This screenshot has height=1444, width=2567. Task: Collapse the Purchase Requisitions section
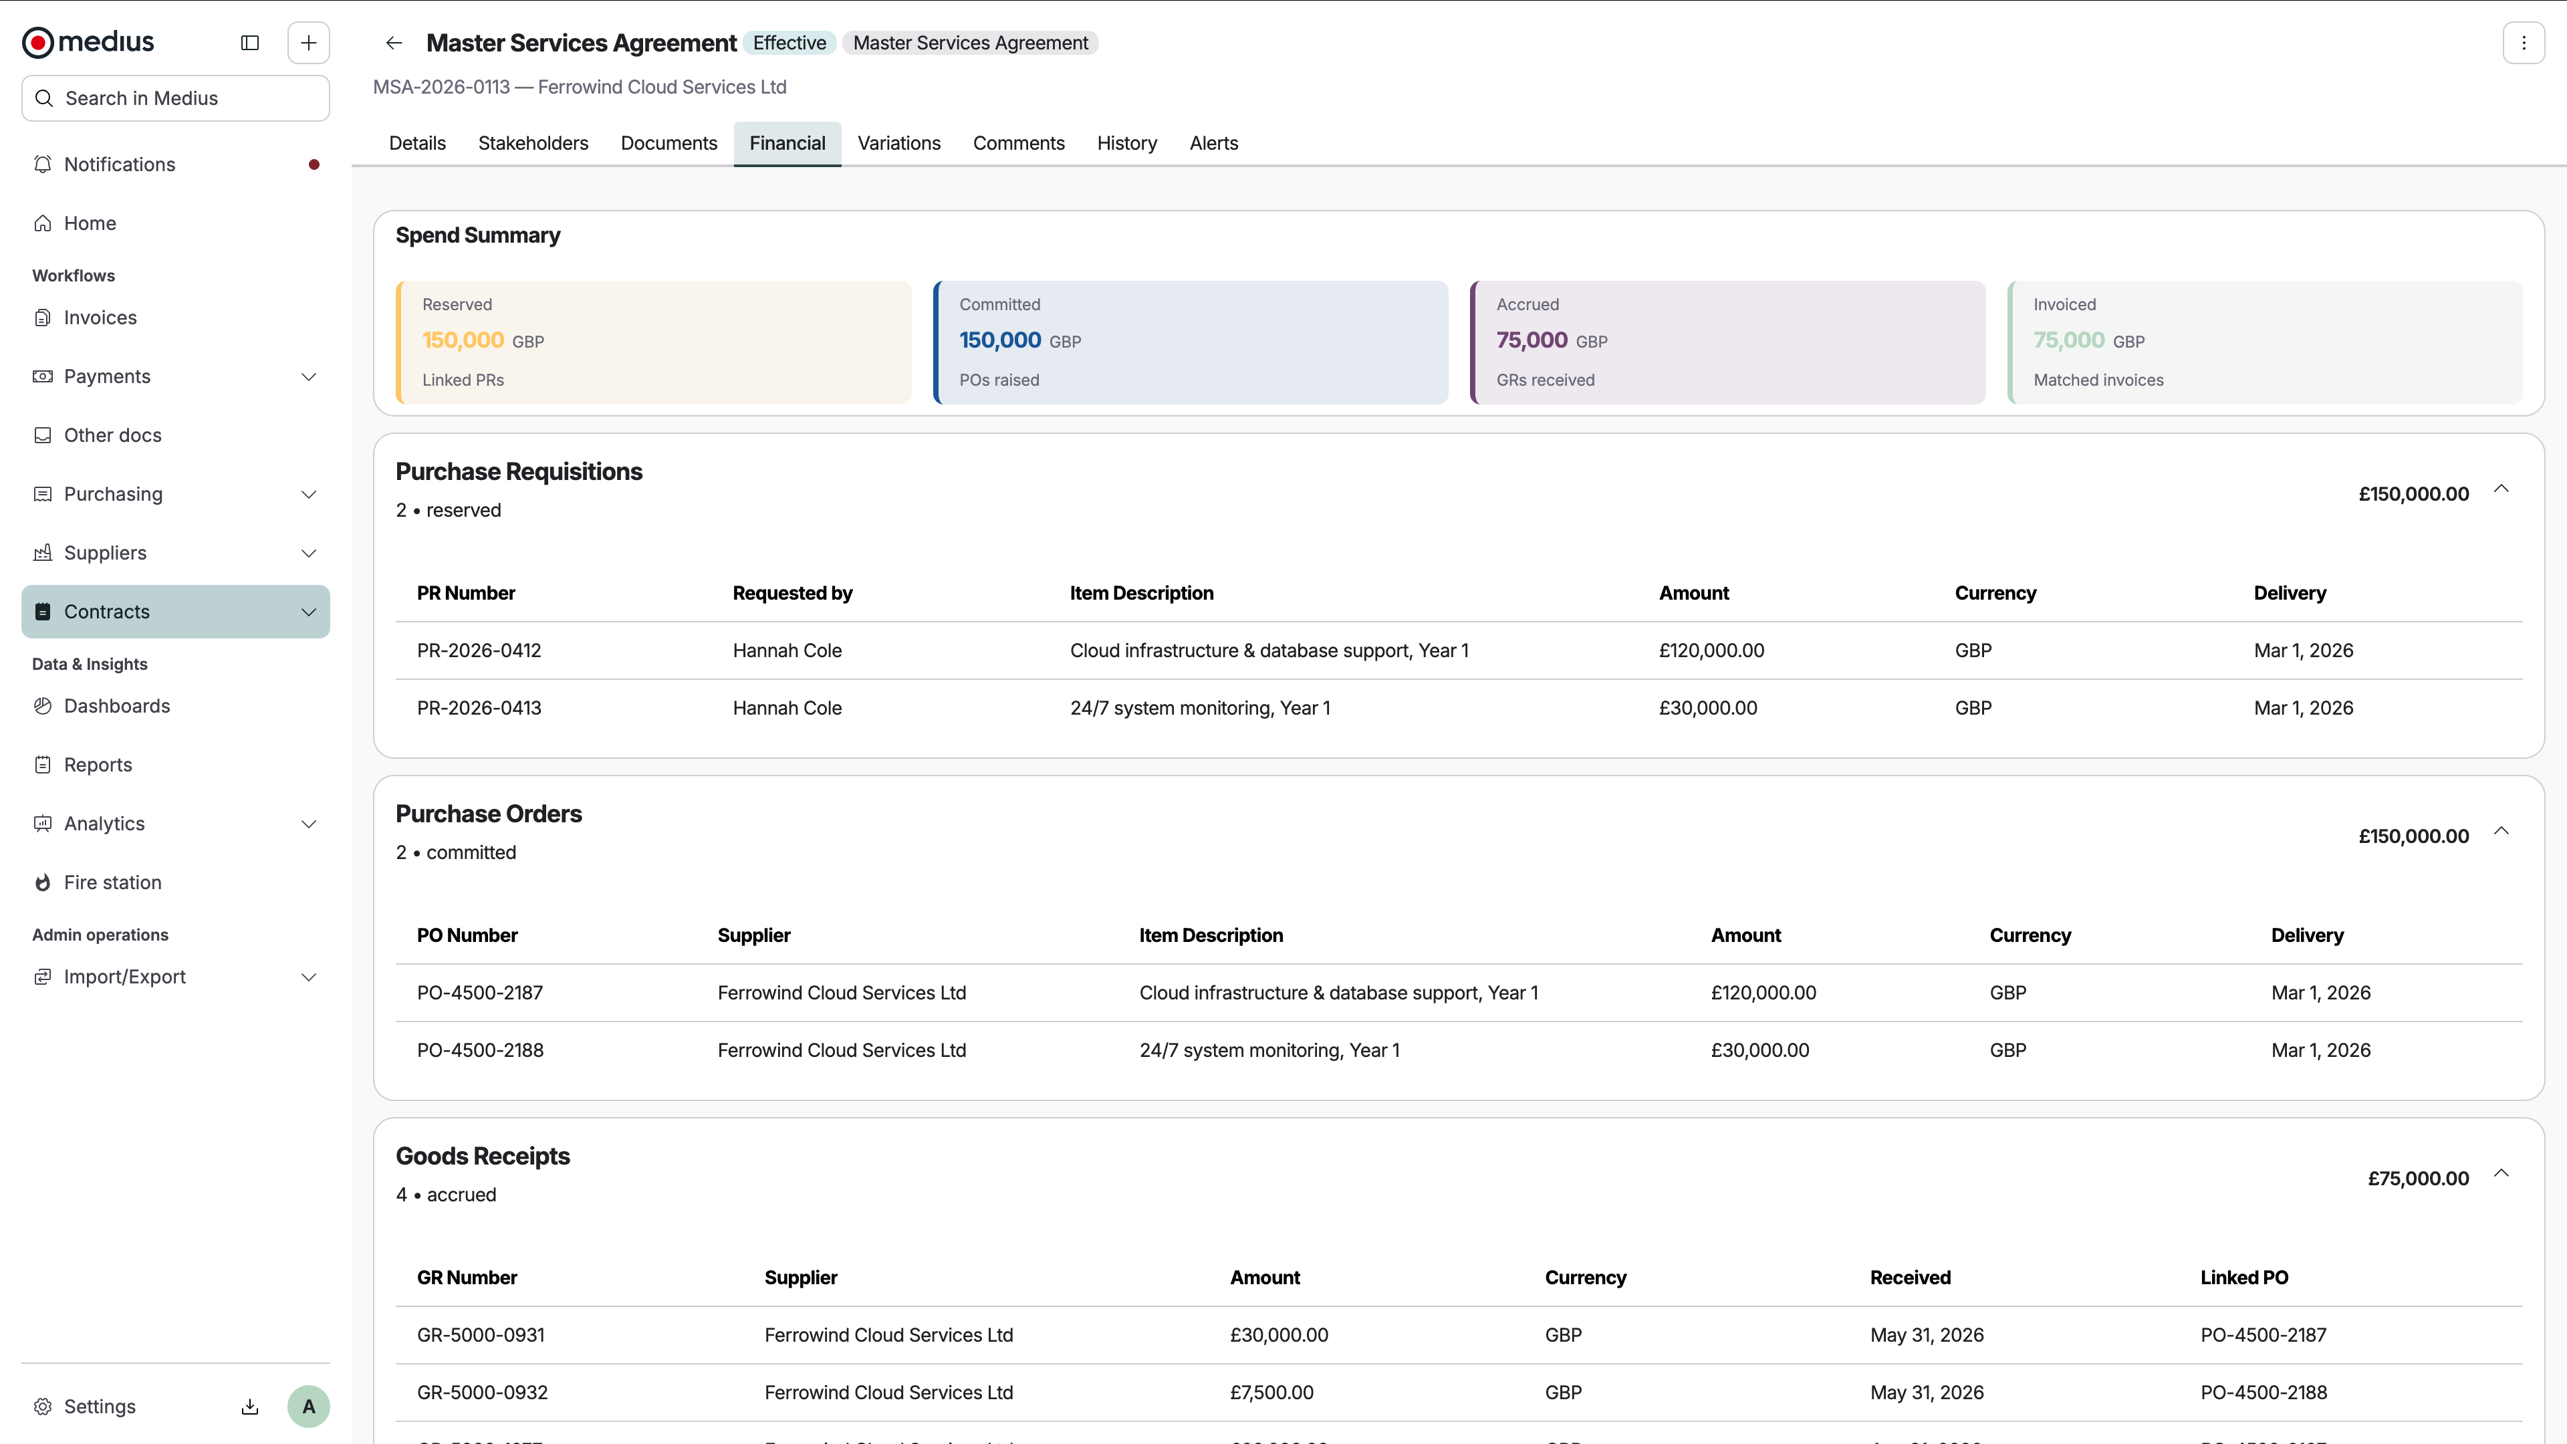2501,488
